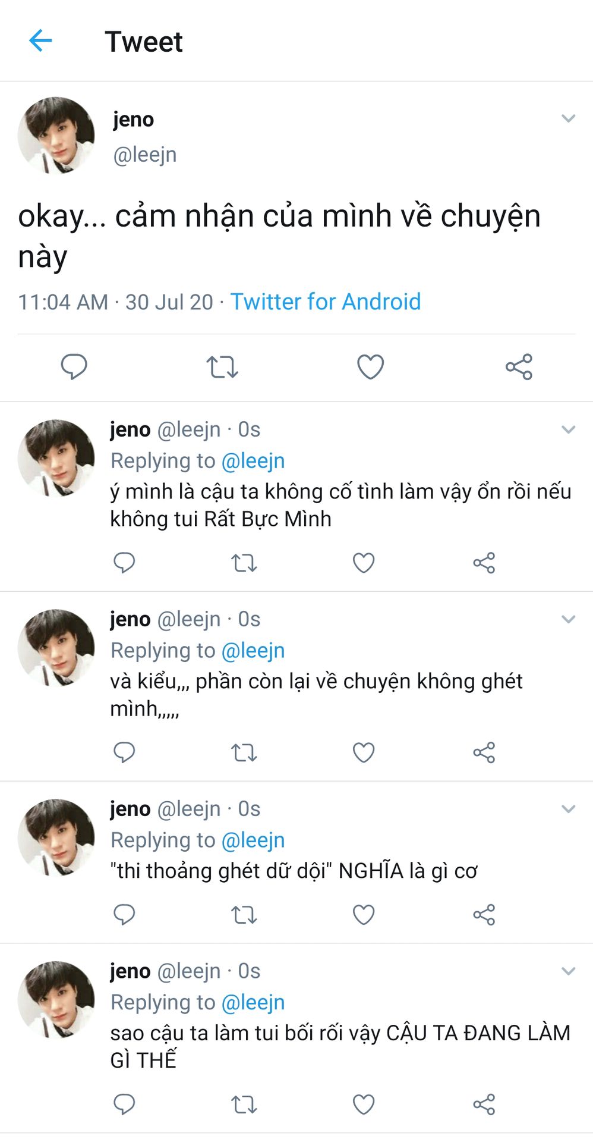Retweet the reply mentioning 'Rất Bực Mình'
The image size is (593, 1142).
[x=244, y=563]
